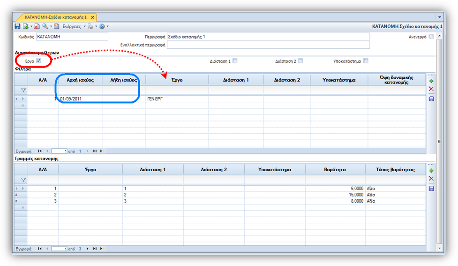
Task: Go to last record in Φίλτρα navigator
Action: [x=95, y=151]
